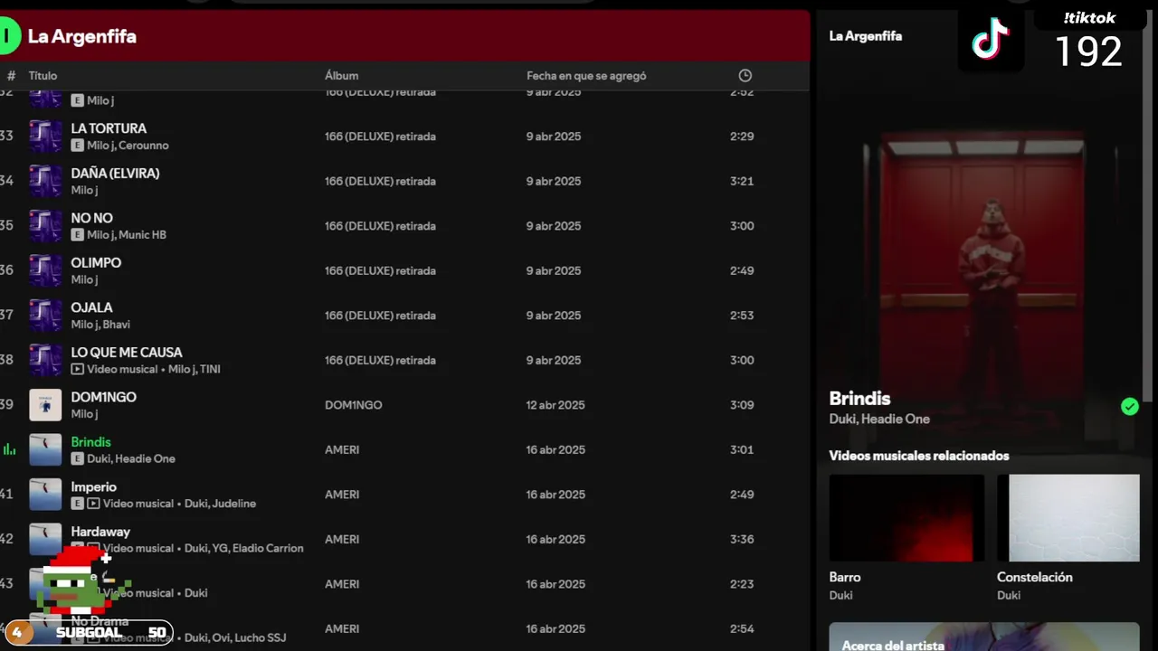
Task: Click Brindis title in now playing panel
Action: (859, 399)
